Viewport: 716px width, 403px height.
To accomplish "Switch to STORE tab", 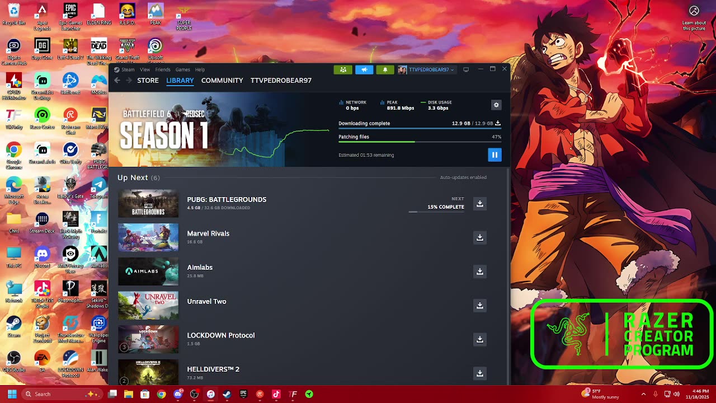I will tap(148, 81).
